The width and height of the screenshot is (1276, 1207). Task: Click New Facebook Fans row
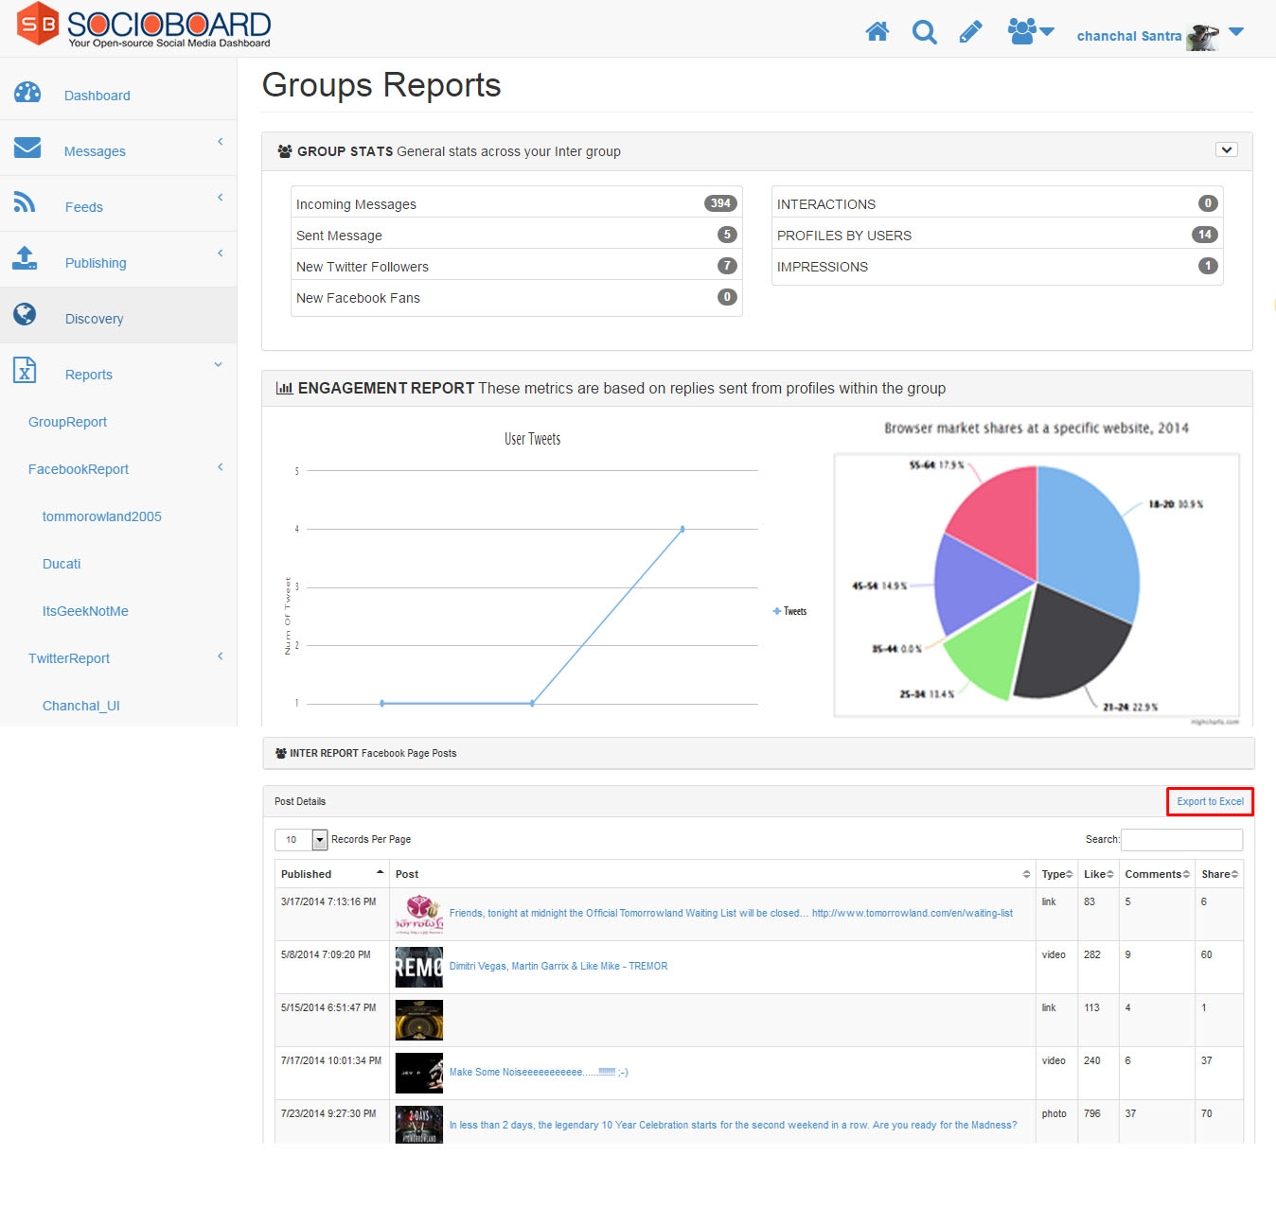(x=517, y=297)
